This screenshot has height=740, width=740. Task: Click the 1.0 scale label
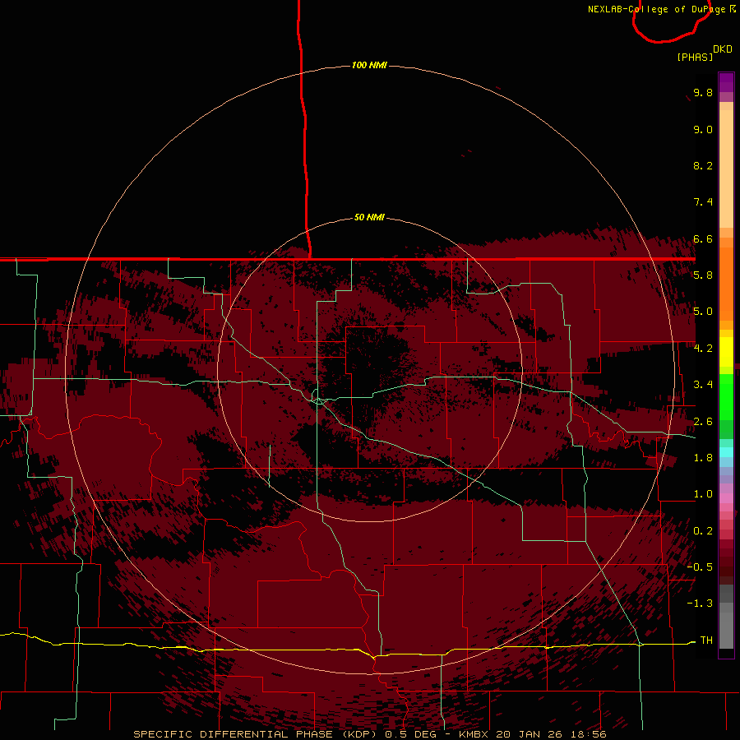click(x=703, y=494)
